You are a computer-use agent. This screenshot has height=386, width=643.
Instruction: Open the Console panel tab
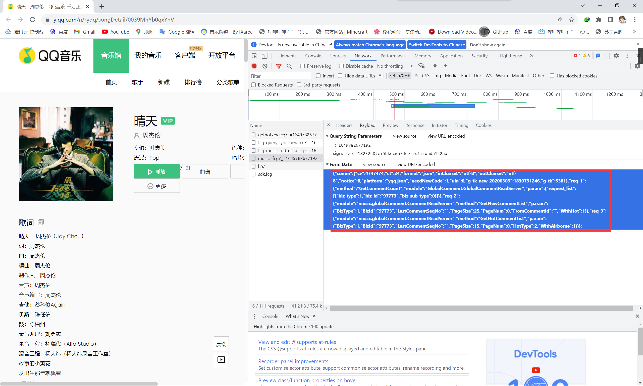(x=313, y=56)
